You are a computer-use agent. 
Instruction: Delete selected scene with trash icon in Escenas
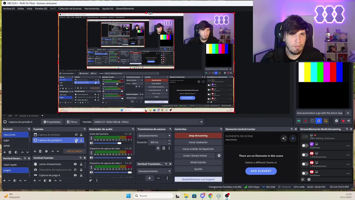[x=10, y=152]
